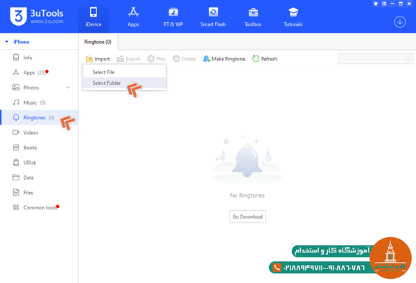The height and width of the screenshot is (283, 416).
Task: Open RT & WP section
Action: tap(173, 17)
